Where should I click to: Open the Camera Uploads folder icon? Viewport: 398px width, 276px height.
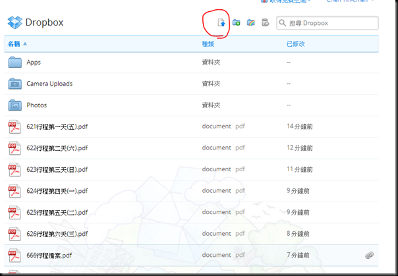coord(14,84)
